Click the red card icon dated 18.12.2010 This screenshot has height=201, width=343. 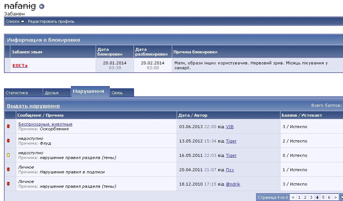point(8,184)
